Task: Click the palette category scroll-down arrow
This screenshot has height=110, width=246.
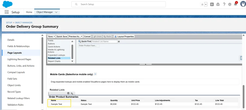Action: 72,61
